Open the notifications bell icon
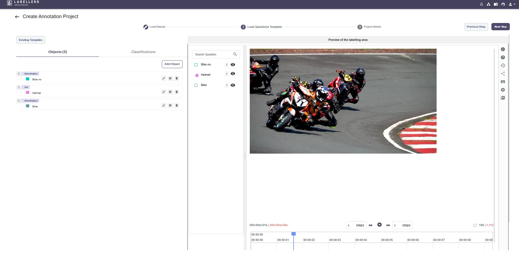This screenshot has height=268, width=519. [481, 4]
